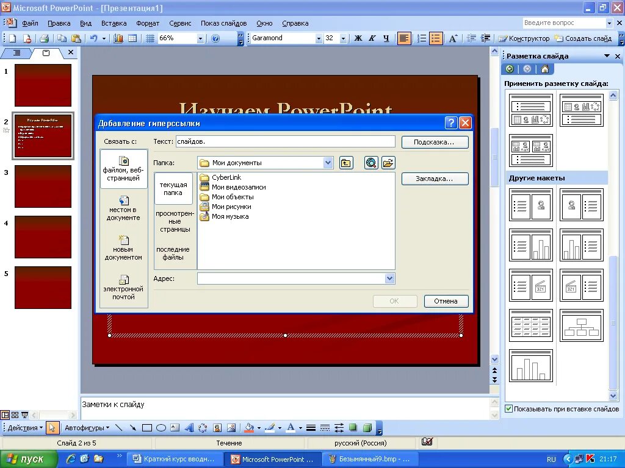Click the Internet Explorer quick launch icon

71,459
